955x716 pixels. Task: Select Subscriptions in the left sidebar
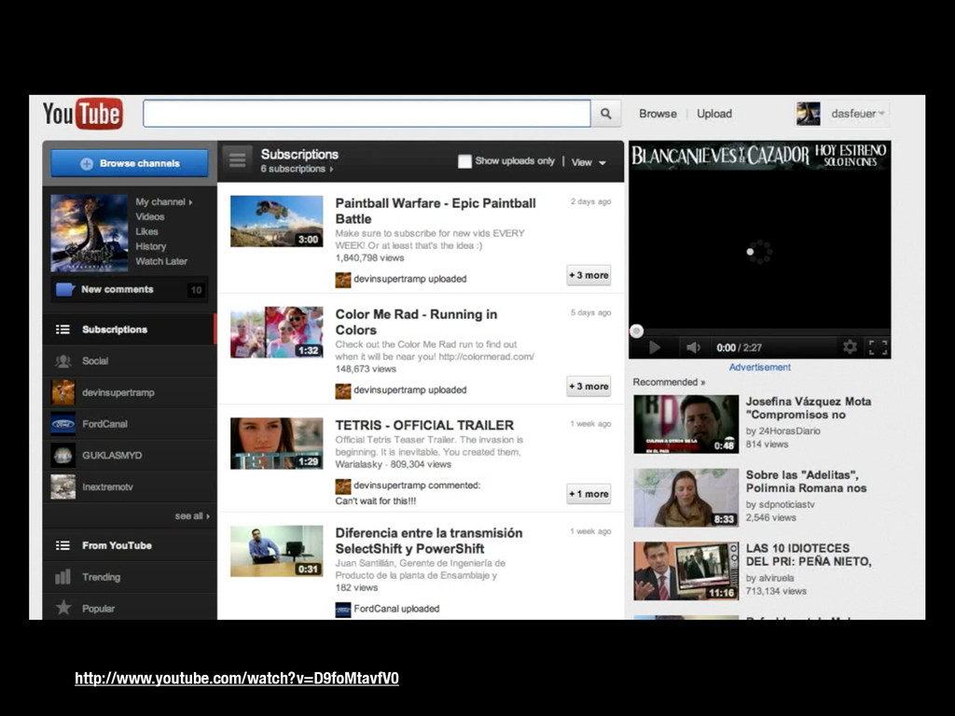(x=130, y=329)
